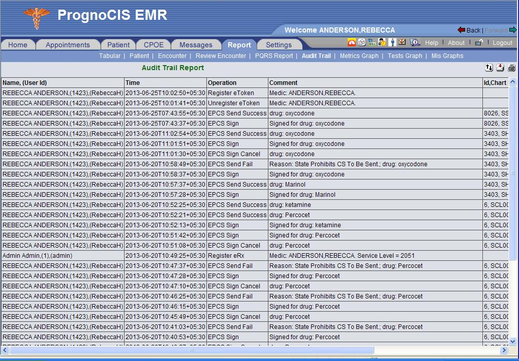The width and height of the screenshot is (519, 361).
Task: Open Review Encounter report
Action: tap(221, 55)
